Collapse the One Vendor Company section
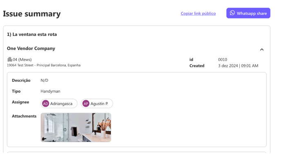The width and height of the screenshot is (281, 157). tap(262, 49)
